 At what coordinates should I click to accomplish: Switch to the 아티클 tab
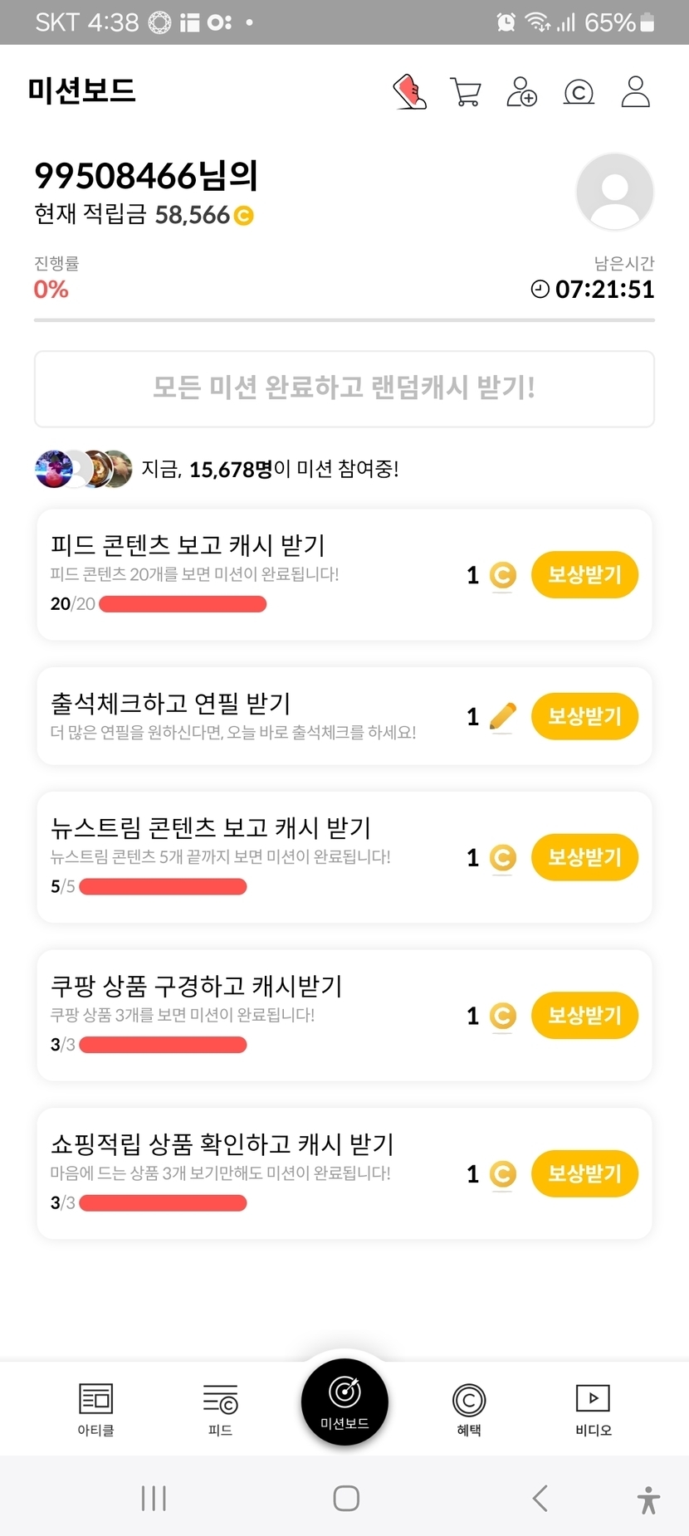[95, 1409]
